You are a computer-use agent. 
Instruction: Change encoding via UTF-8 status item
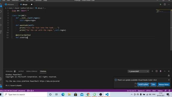tap(148, 91)
